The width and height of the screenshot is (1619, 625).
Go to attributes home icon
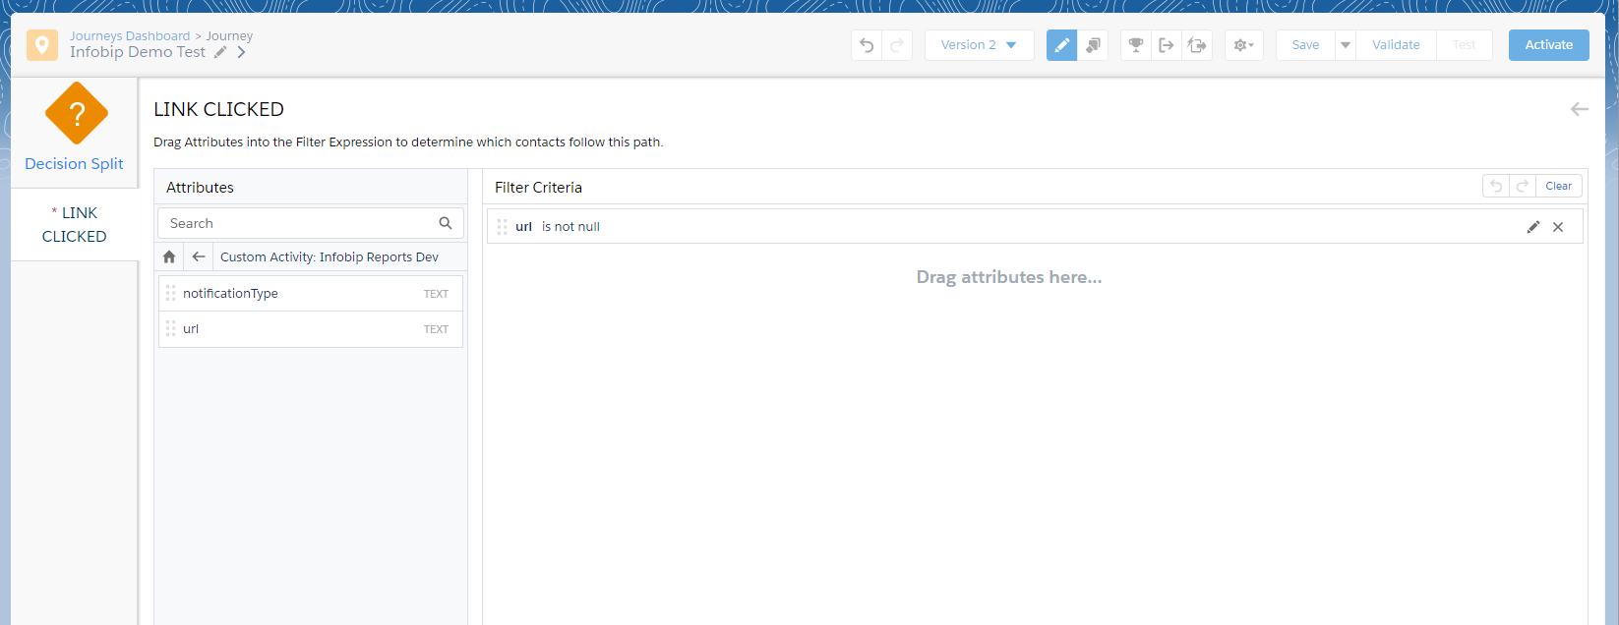pos(169,256)
